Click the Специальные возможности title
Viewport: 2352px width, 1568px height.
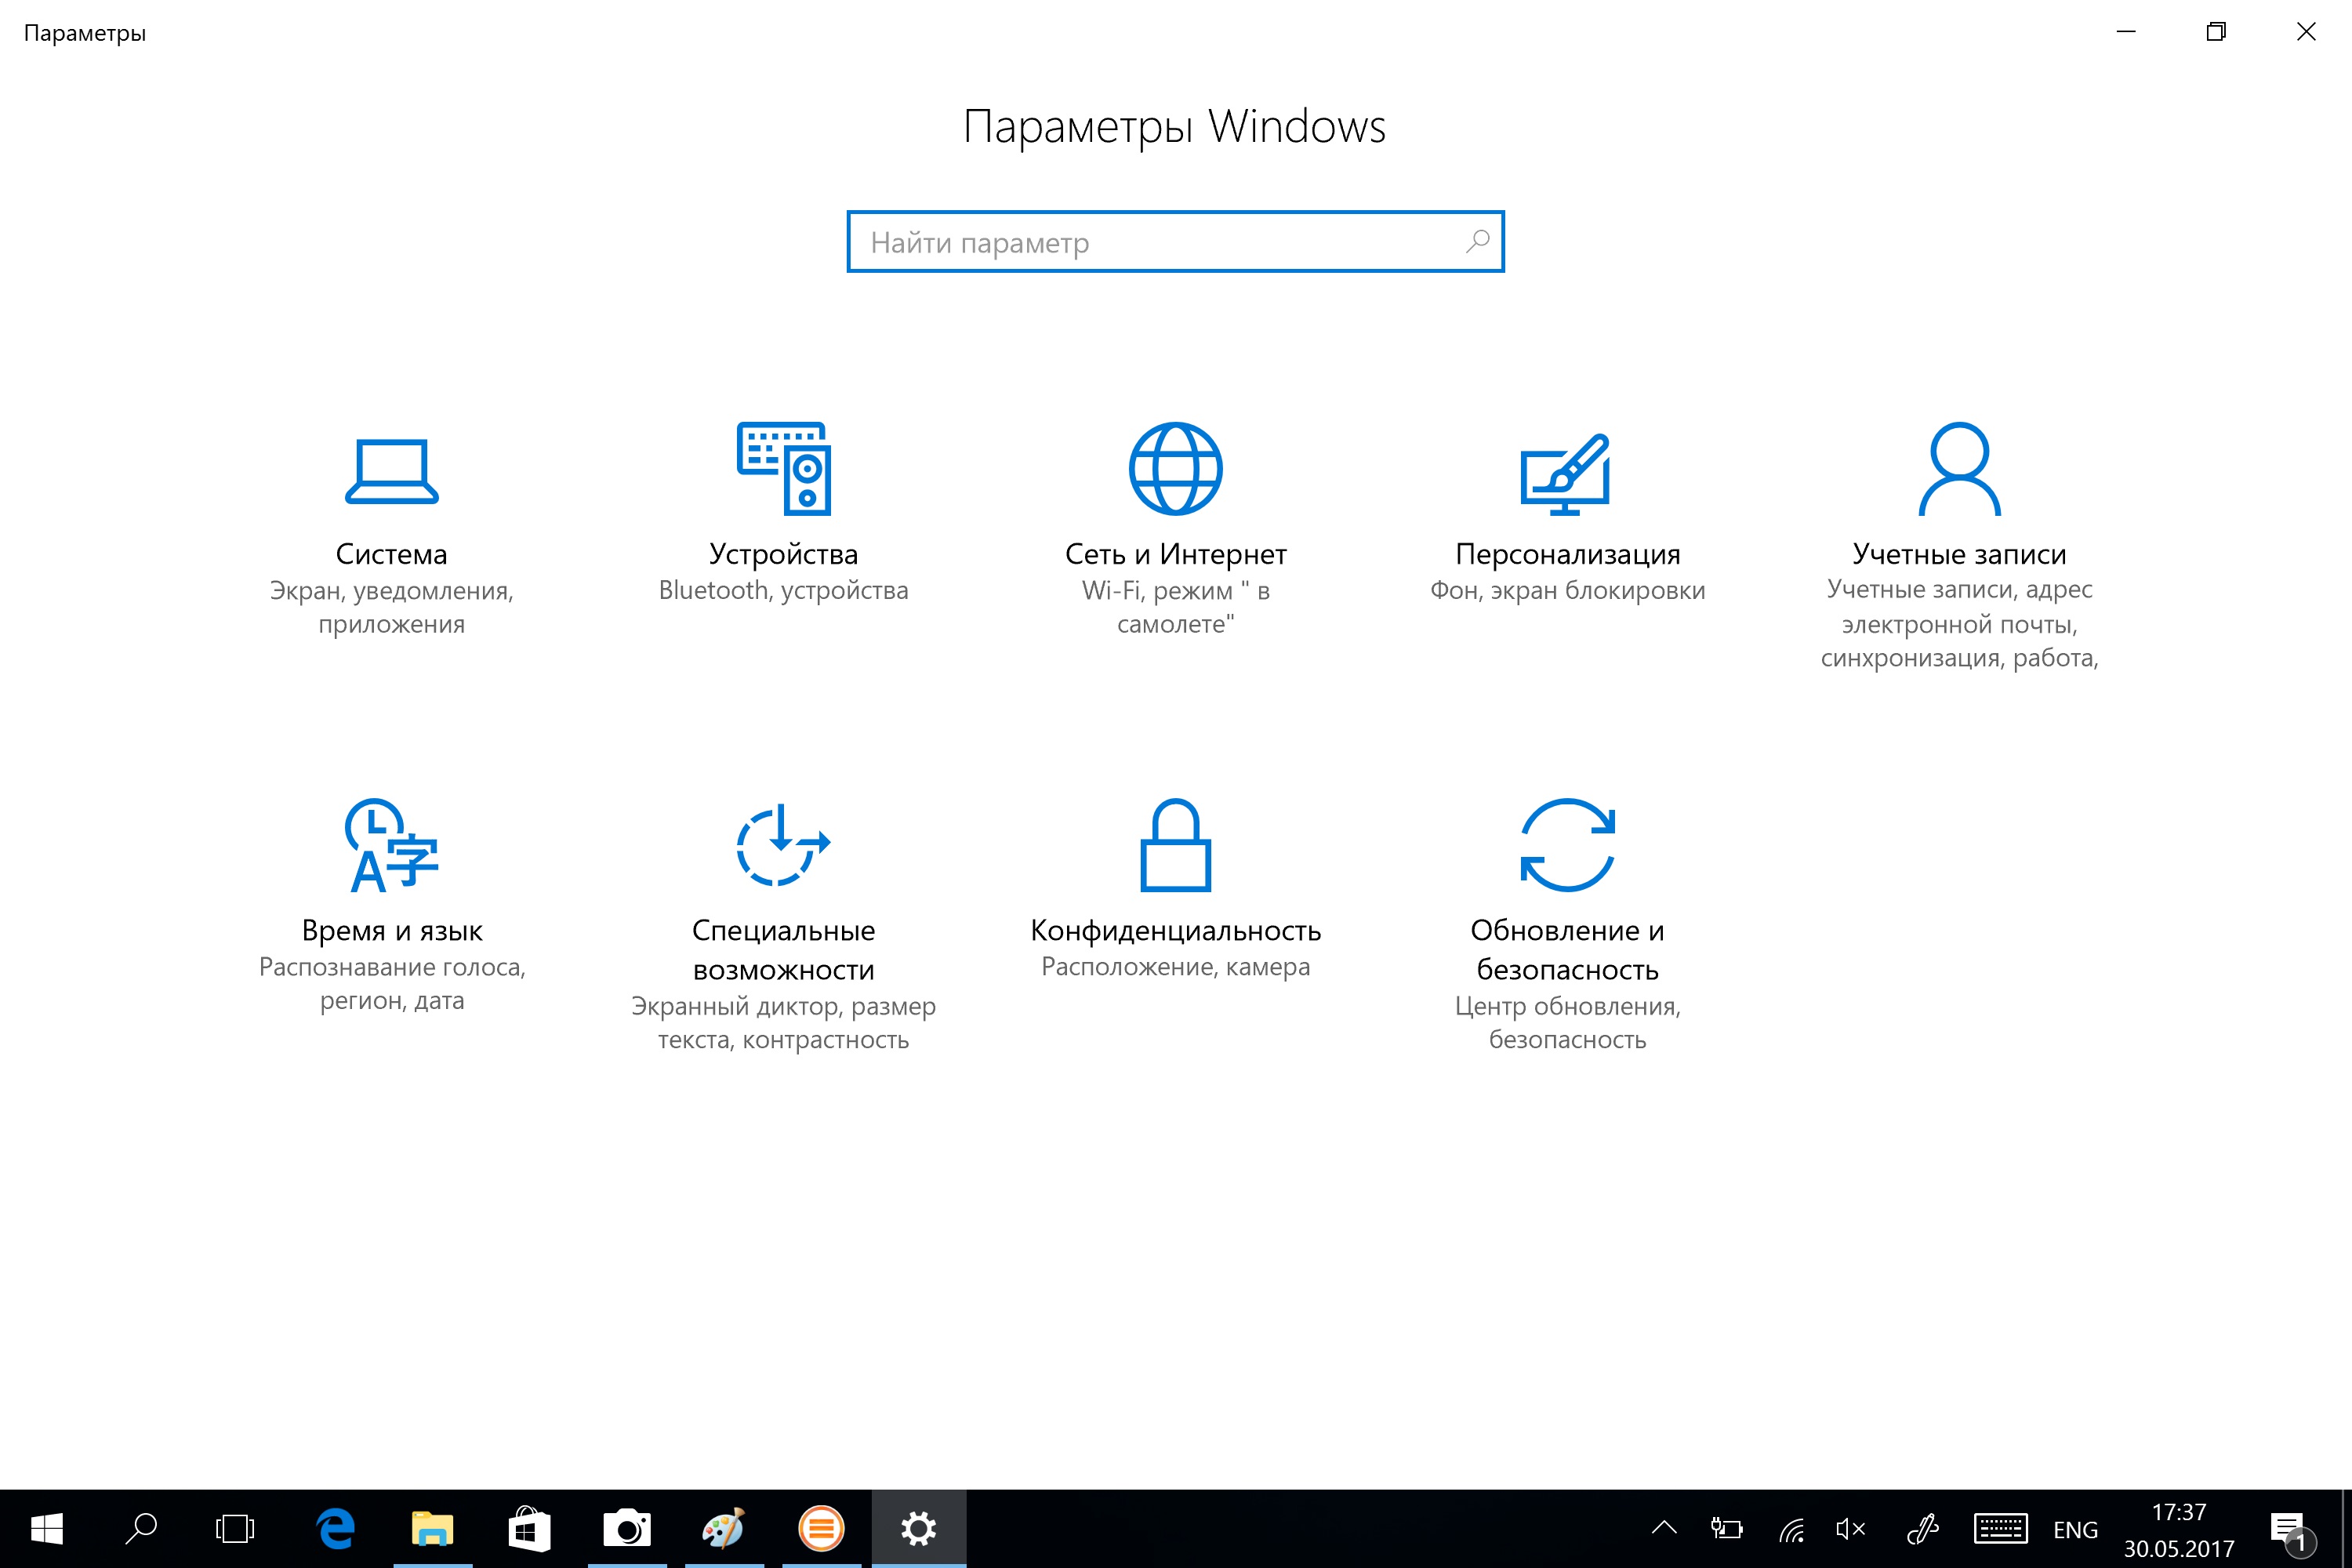783,950
